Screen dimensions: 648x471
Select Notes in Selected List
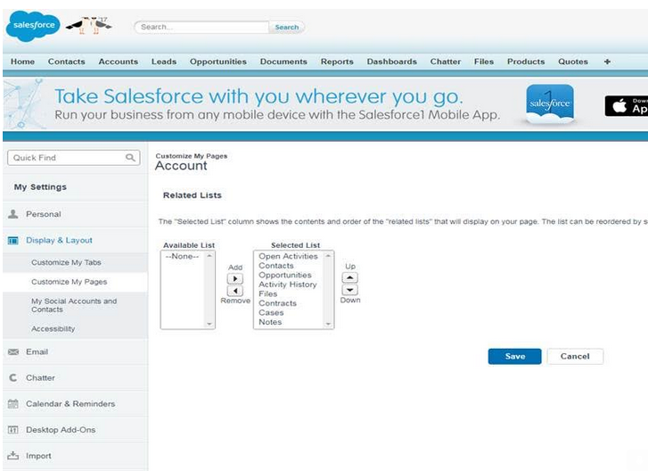[x=270, y=322]
